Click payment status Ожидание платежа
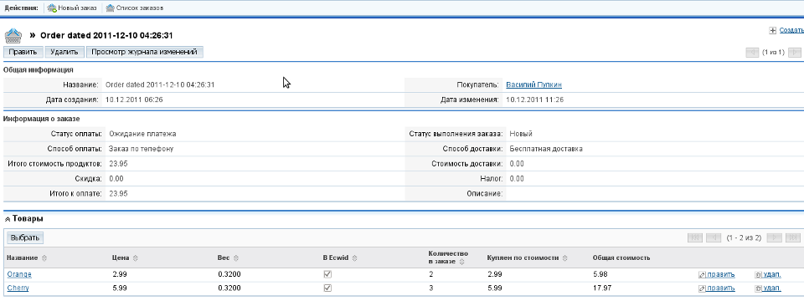 pyautogui.click(x=142, y=134)
